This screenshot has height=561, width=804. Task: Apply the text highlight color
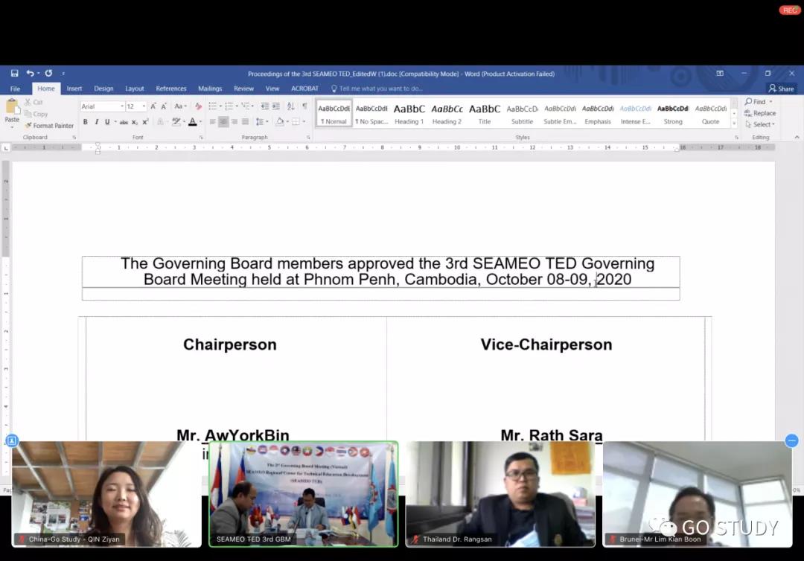click(x=176, y=122)
